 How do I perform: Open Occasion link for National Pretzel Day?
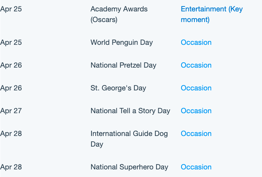point(196,65)
